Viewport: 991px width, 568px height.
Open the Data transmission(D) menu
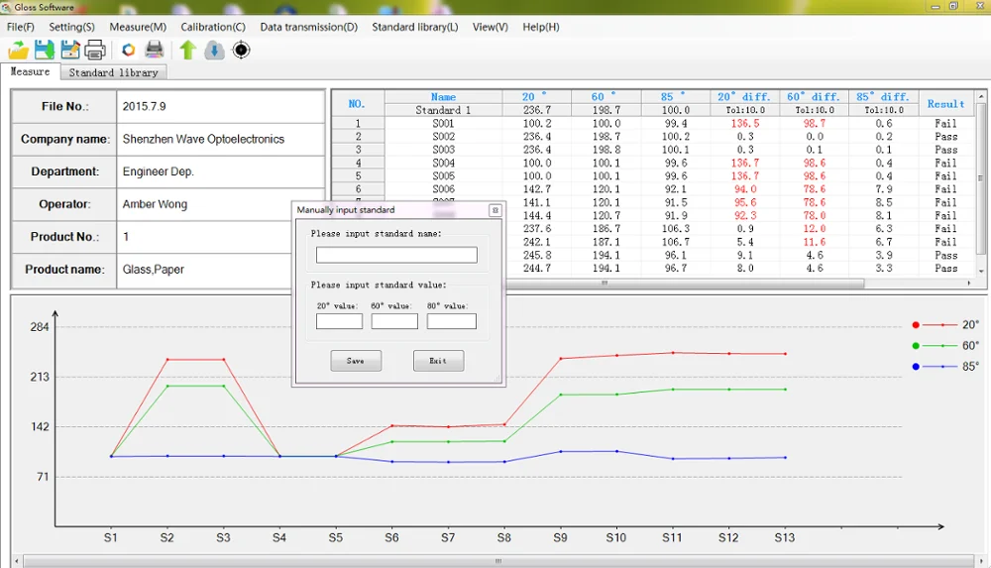click(308, 27)
